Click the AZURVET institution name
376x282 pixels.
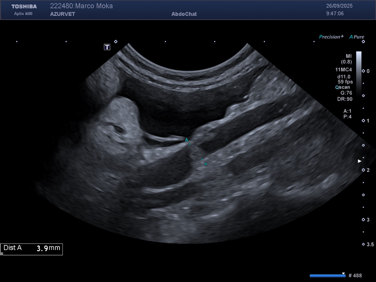pyautogui.click(x=63, y=14)
